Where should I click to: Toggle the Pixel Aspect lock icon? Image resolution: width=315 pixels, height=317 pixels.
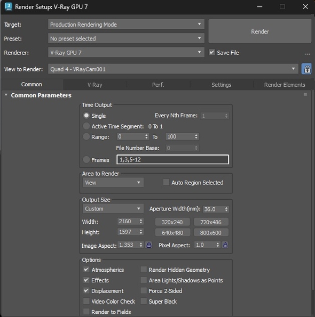[x=225, y=245]
